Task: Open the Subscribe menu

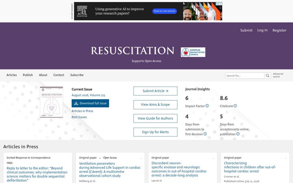Action: point(77,75)
